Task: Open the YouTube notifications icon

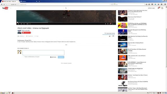Action: click(159, 8)
